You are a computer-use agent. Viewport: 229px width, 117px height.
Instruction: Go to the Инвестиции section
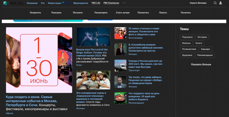54,3
